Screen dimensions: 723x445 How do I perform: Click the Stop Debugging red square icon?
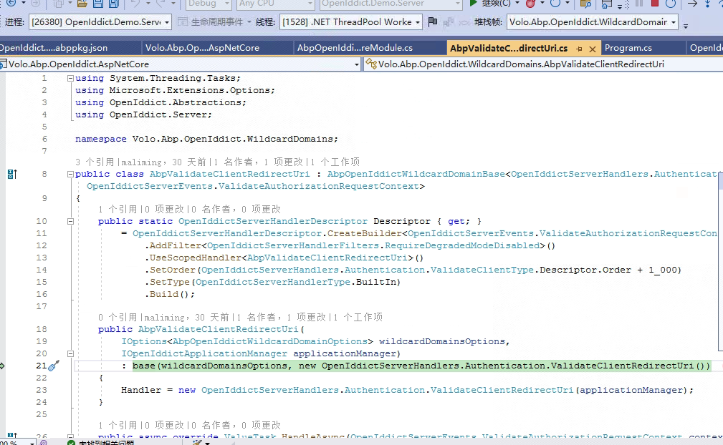655,5
